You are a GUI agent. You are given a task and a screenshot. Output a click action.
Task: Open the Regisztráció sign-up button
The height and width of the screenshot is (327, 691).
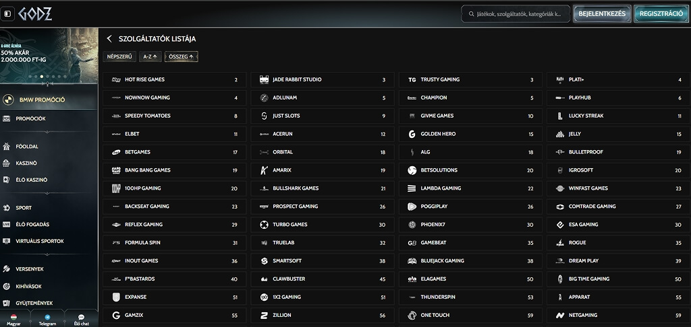tap(661, 14)
